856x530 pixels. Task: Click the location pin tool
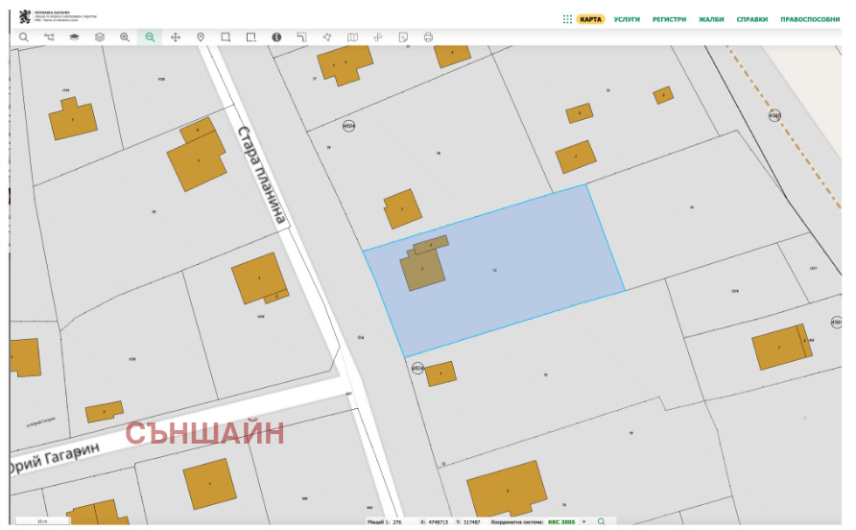click(x=201, y=37)
